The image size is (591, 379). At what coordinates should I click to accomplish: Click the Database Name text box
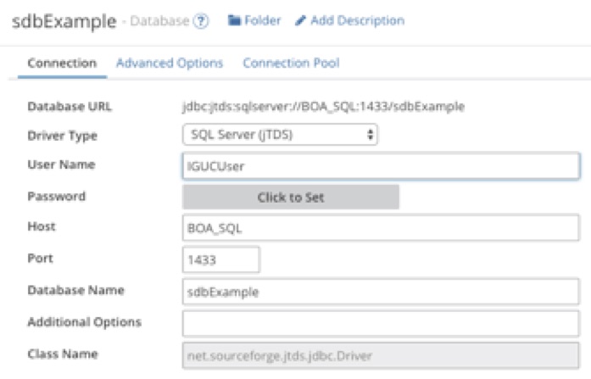tap(381, 292)
